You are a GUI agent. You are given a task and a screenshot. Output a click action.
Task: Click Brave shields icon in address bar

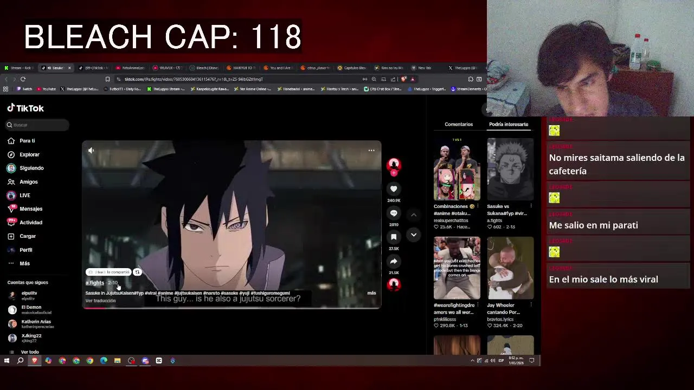[x=403, y=79]
